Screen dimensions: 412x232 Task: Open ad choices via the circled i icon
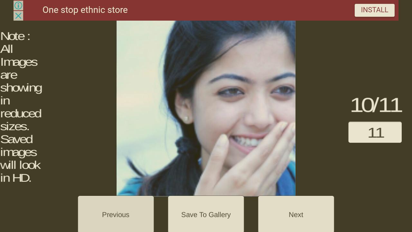18,5
